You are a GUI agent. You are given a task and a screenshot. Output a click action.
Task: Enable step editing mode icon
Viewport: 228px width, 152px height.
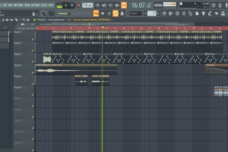[109, 13]
